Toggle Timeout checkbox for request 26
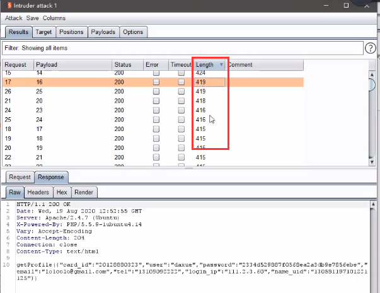This screenshot has height=293, width=380. click(x=181, y=91)
